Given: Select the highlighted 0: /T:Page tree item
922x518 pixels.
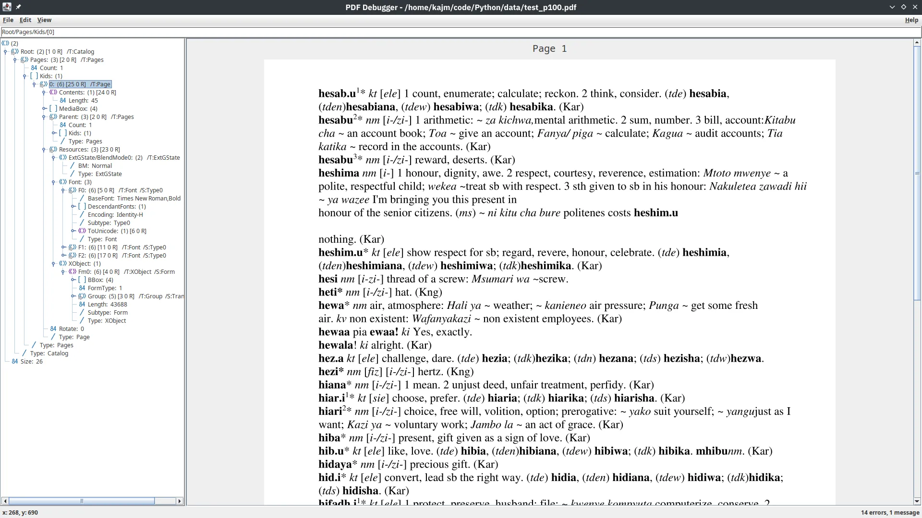Looking at the screenshot, I should point(80,84).
